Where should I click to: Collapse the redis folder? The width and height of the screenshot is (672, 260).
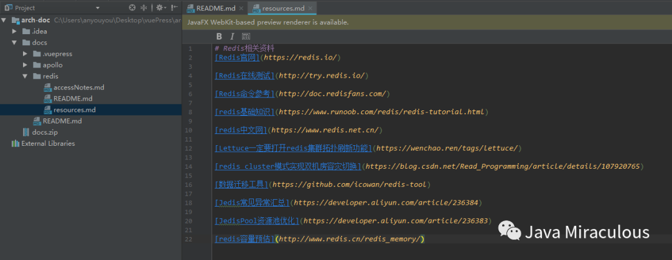(x=26, y=76)
